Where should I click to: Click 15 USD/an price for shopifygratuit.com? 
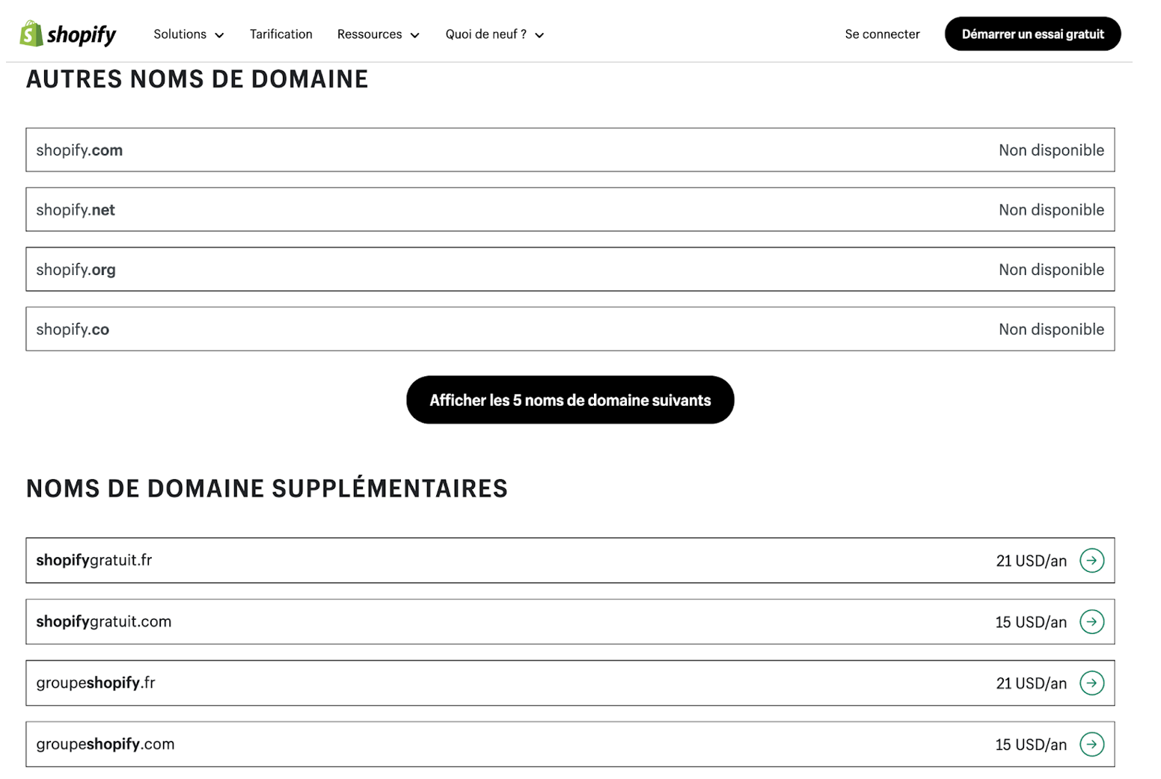tap(1031, 623)
